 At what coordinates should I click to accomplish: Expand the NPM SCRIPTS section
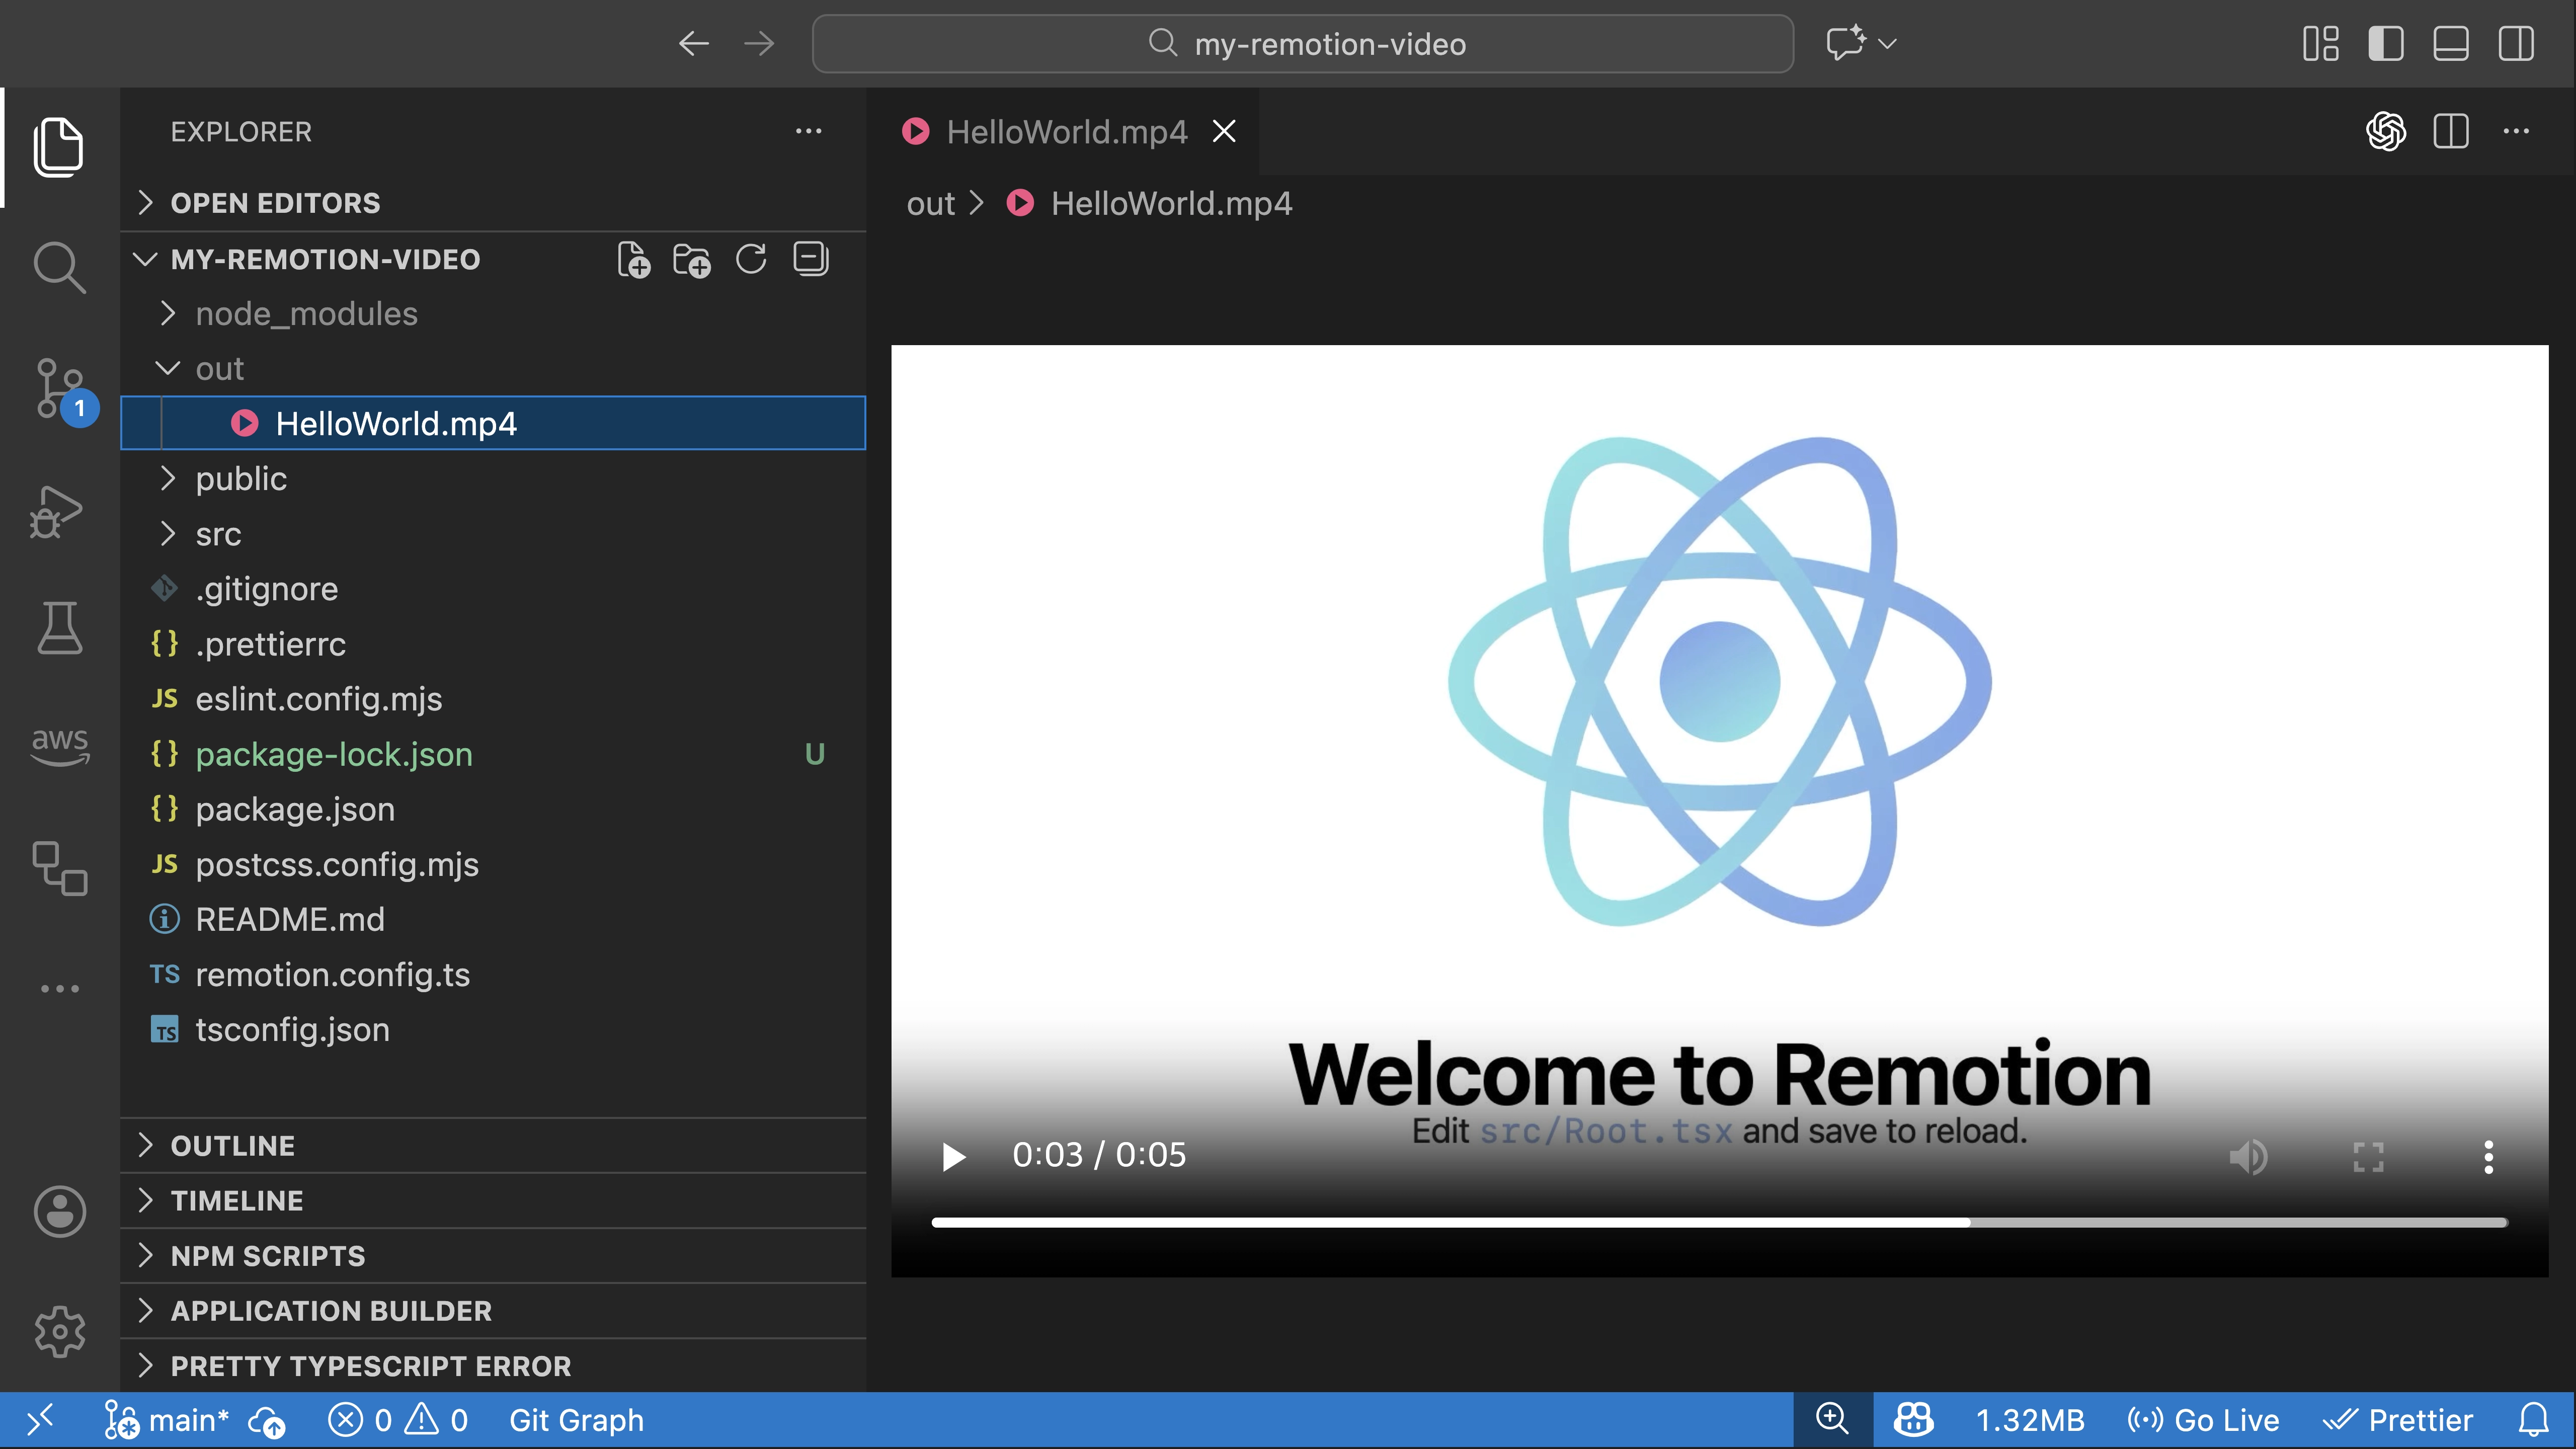[x=493, y=1256]
